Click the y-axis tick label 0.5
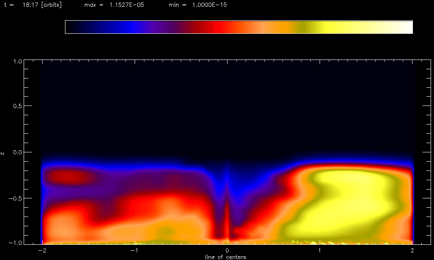434x260 pixels. pyautogui.click(x=17, y=106)
